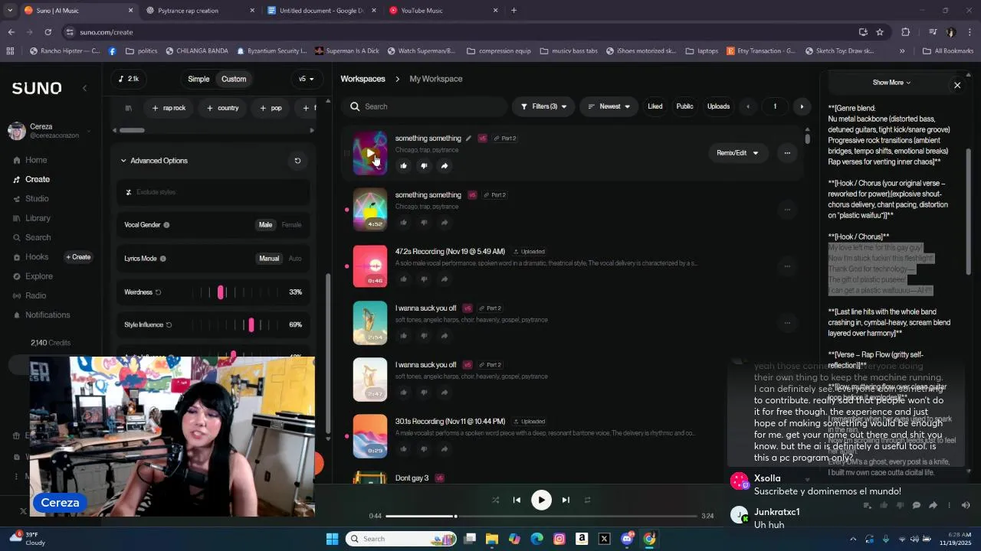
Task: Open the style library icon beside genre tags
Action: pos(129,108)
